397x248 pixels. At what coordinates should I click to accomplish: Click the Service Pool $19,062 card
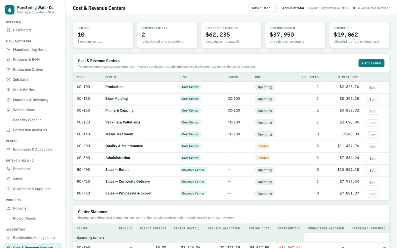click(359, 35)
